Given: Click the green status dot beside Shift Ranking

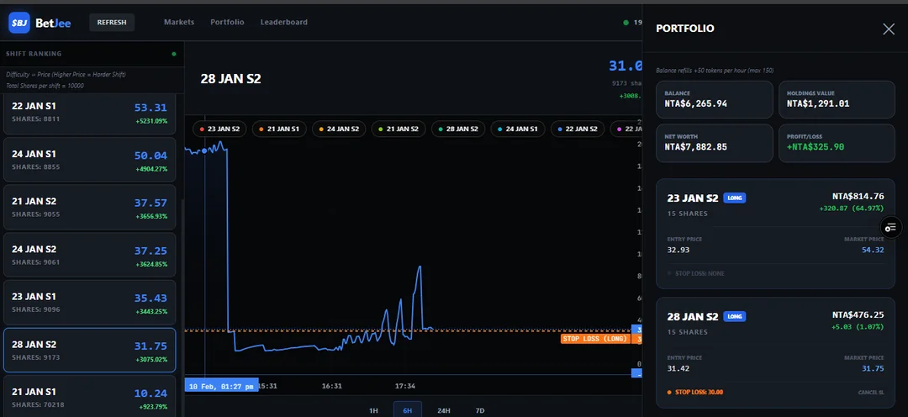Looking at the screenshot, I should click(174, 54).
